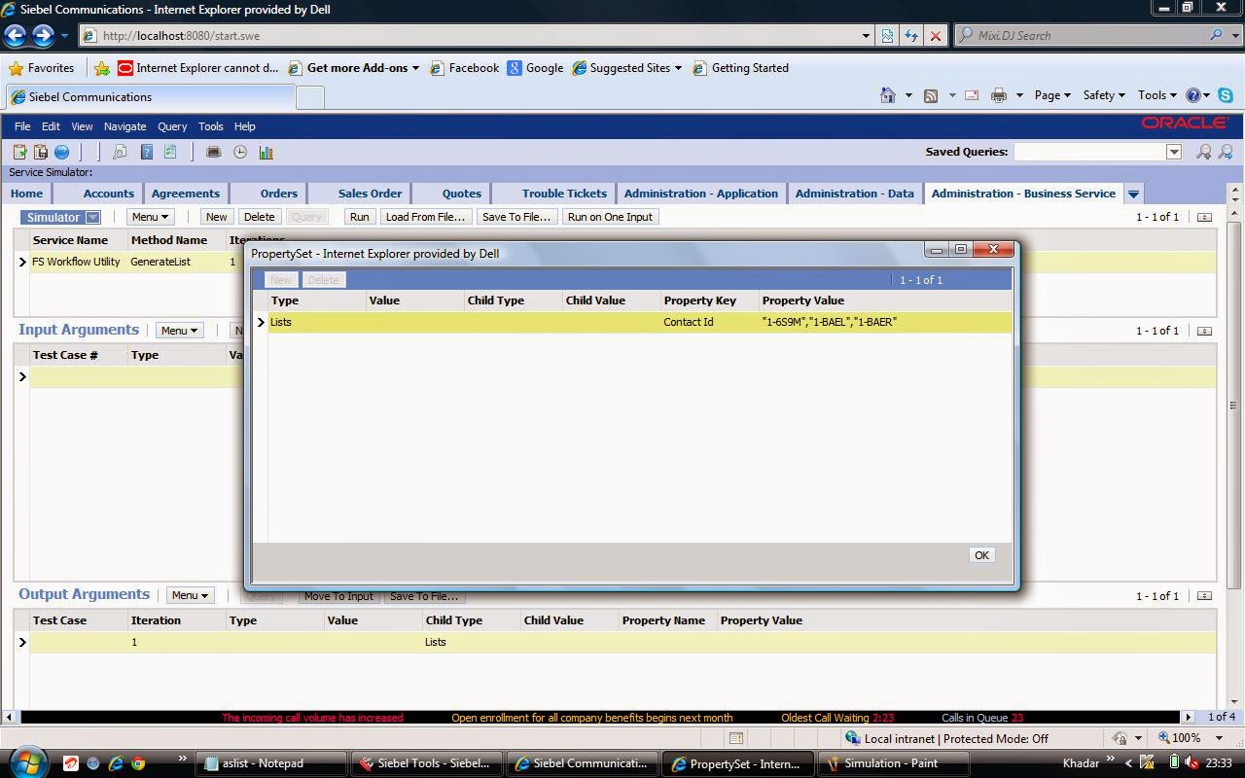
Task: Click the blue question-mark book icon
Action: point(147,152)
